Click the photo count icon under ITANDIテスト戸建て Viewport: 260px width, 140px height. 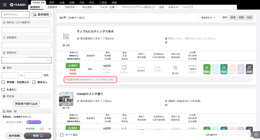pos(64,108)
